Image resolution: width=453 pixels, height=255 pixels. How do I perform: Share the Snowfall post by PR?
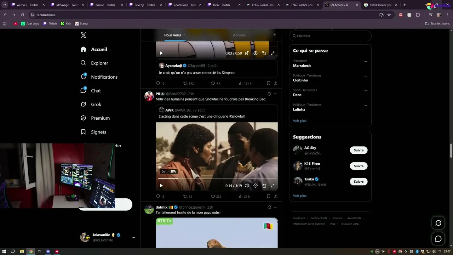276,196
